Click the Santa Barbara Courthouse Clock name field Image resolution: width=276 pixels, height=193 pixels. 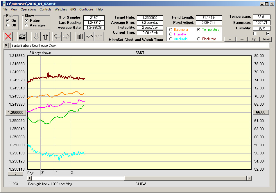point(140,45)
